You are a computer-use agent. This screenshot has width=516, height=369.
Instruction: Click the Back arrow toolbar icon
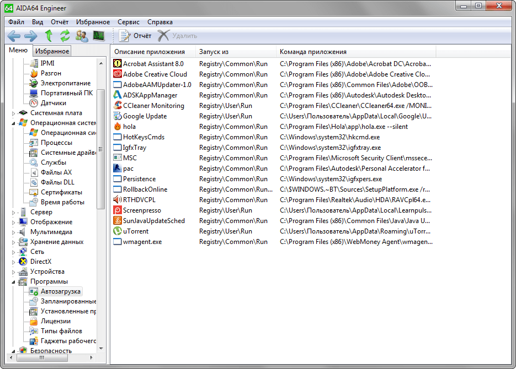pyautogui.click(x=14, y=36)
